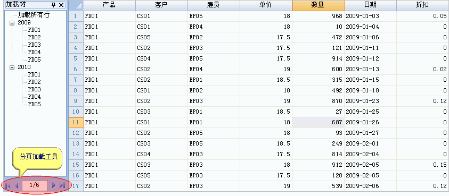Collapse the 2009 tree node

coord(12,23)
